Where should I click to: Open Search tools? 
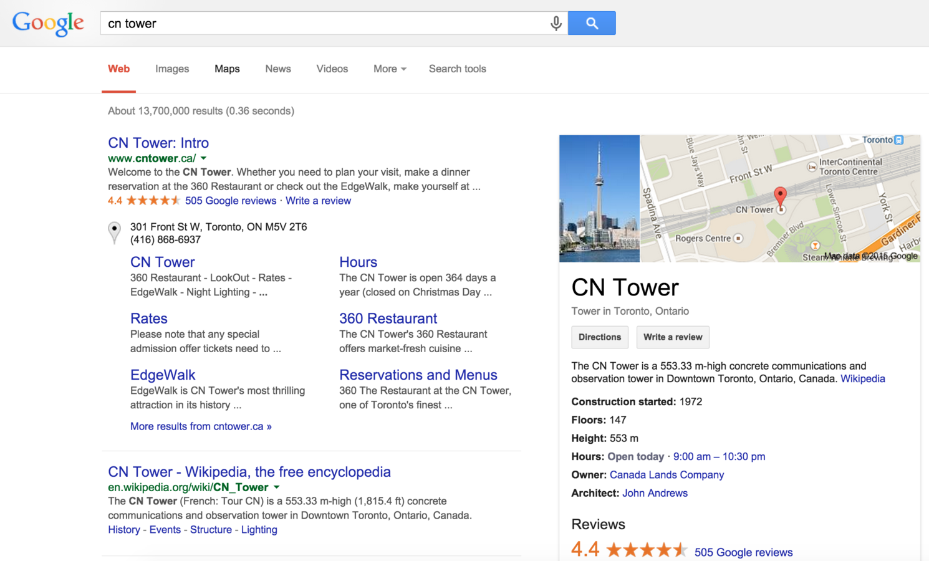[x=457, y=69]
